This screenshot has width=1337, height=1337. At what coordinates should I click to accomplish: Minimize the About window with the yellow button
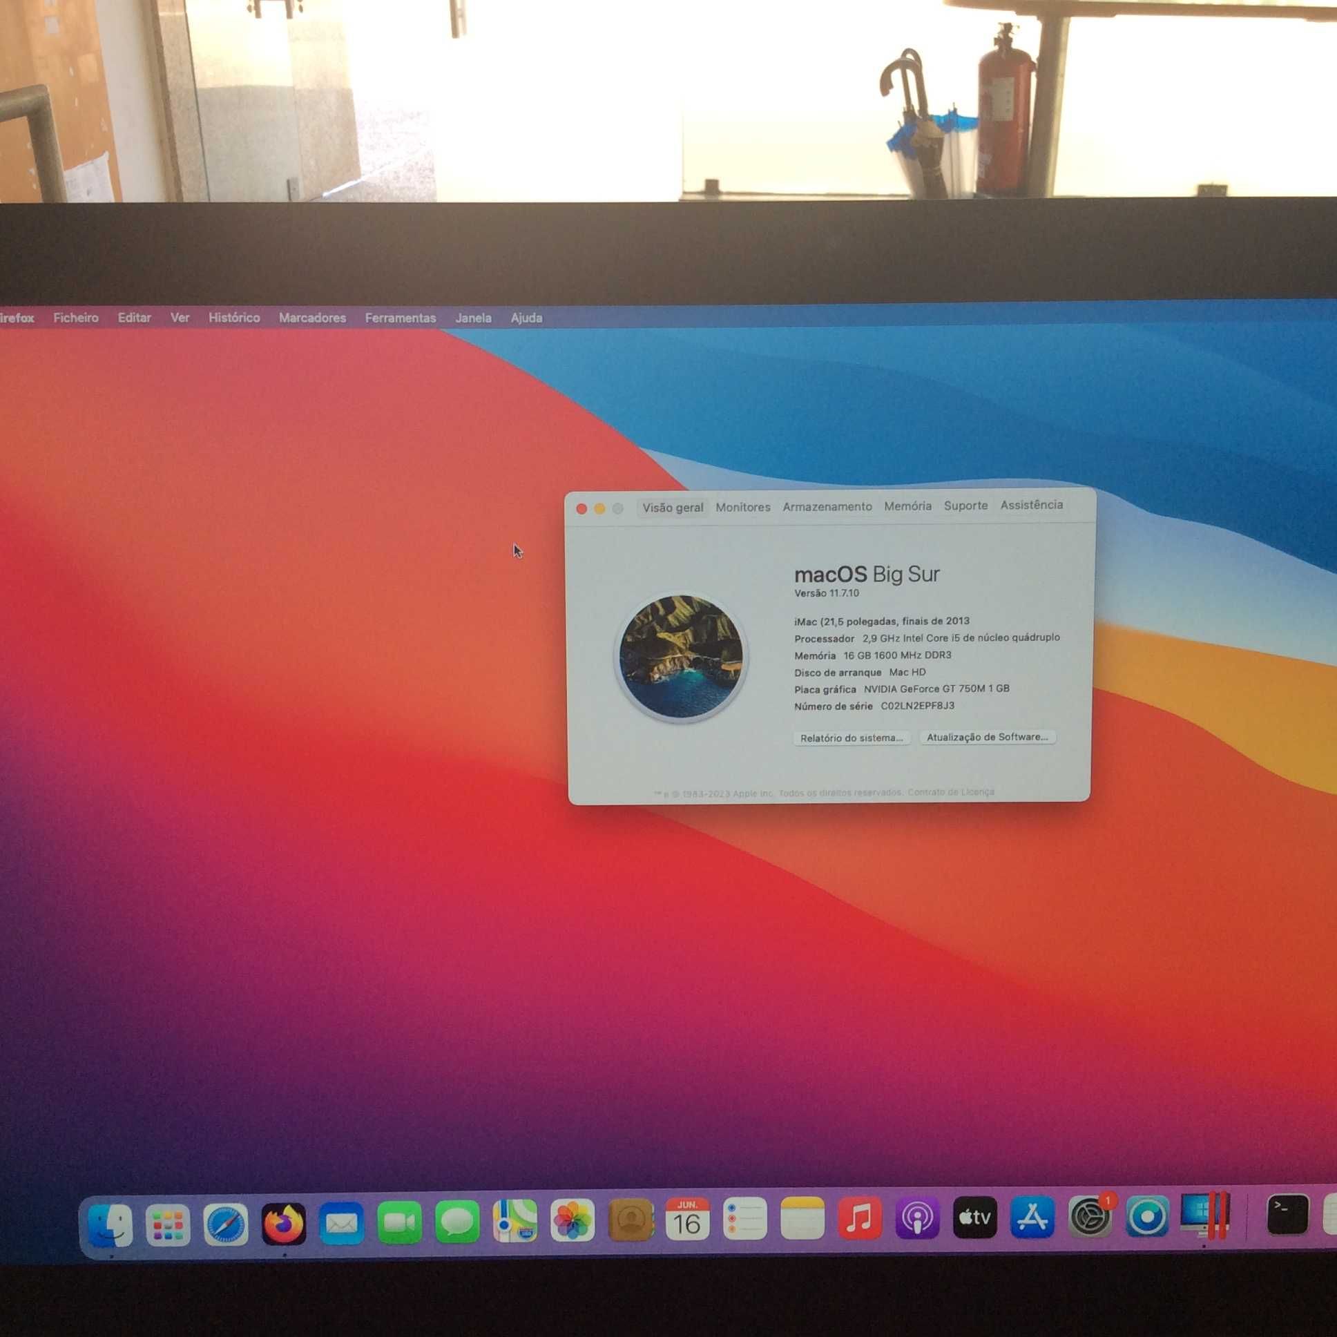pos(600,509)
